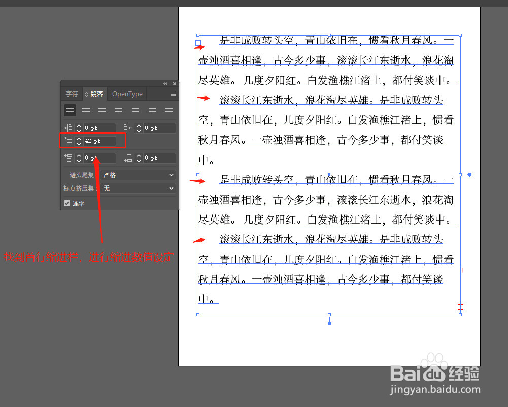The width and height of the screenshot is (508, 407).
Task: Click the space after paragraph icon
Action: click(128, 158)
